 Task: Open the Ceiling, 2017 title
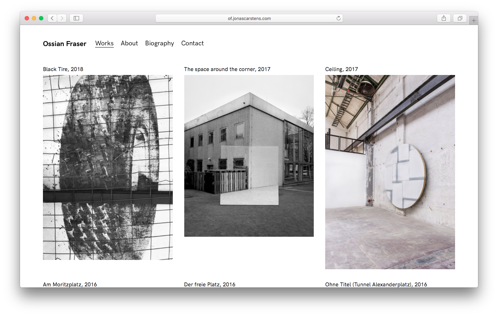(x=342, y=69)
